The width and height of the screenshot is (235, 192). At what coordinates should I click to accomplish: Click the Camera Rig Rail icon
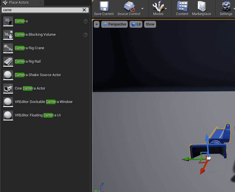8,62
